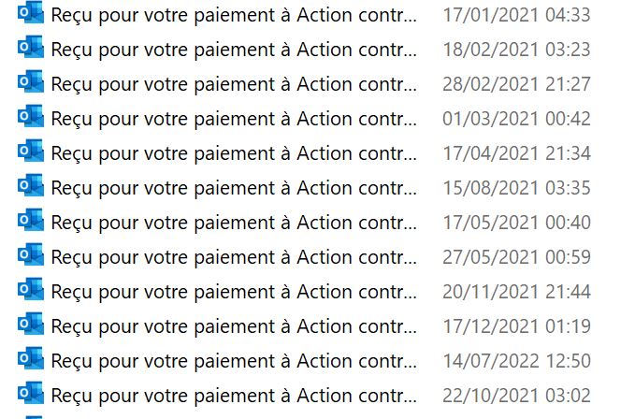Select receipt file name dated 20/11/2021 21:44
The image size is (635, 419).
[234, 293]
